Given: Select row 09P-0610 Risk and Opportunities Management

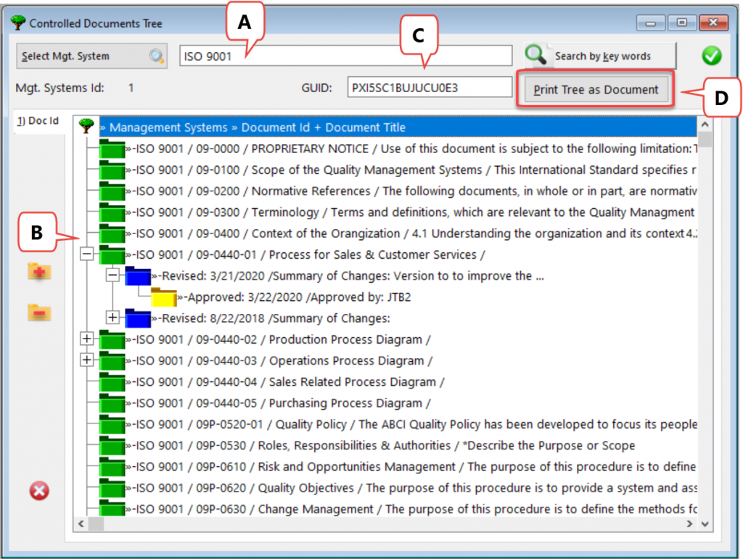Looking at the screenshot, I should coord(411,467).
